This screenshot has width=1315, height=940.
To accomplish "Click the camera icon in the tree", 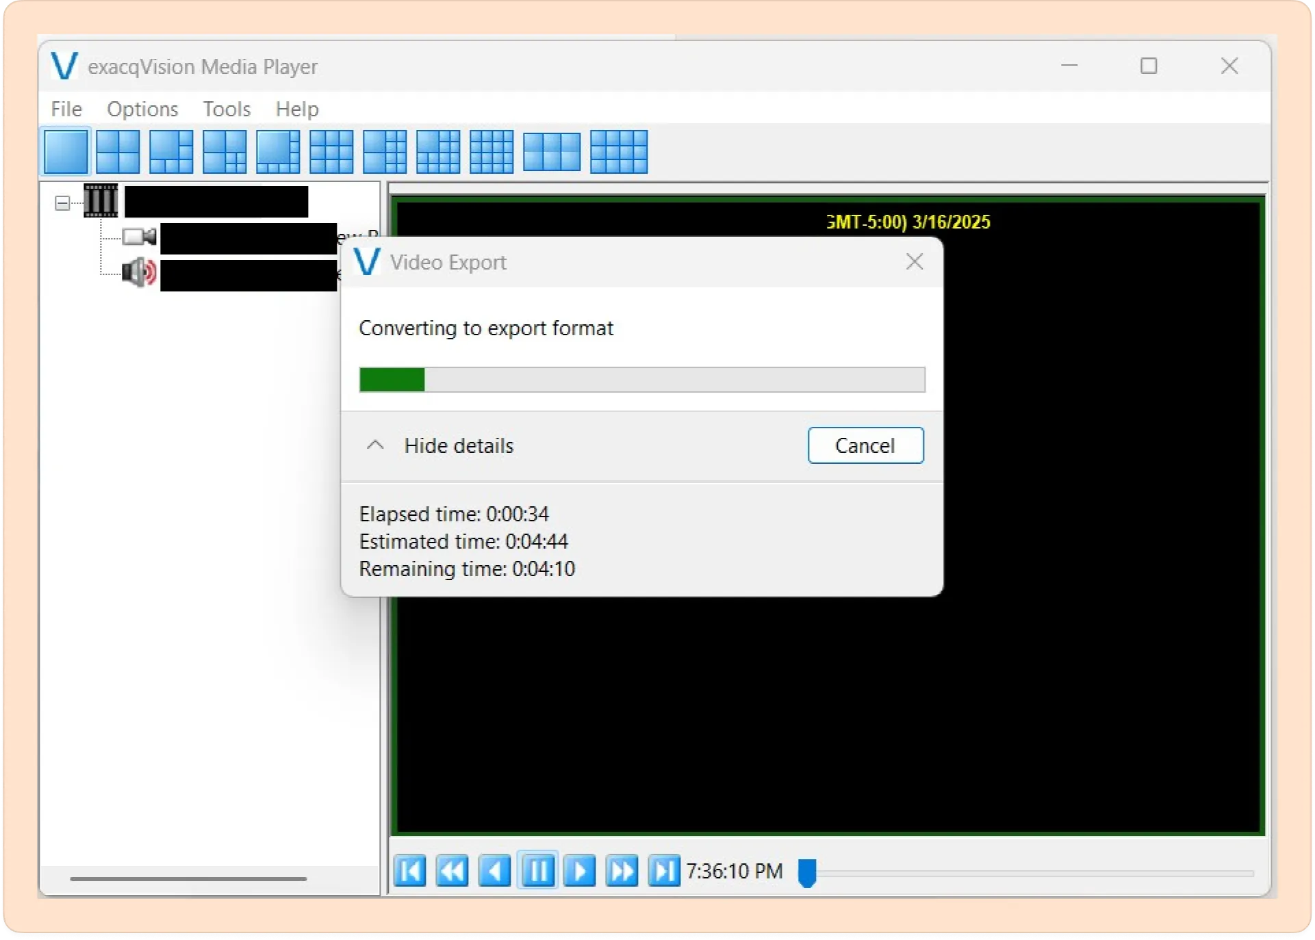I will pos(140,237).
